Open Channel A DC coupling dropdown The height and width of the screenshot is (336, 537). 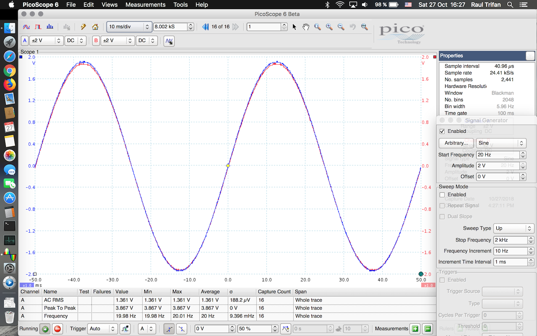point(76,41)
